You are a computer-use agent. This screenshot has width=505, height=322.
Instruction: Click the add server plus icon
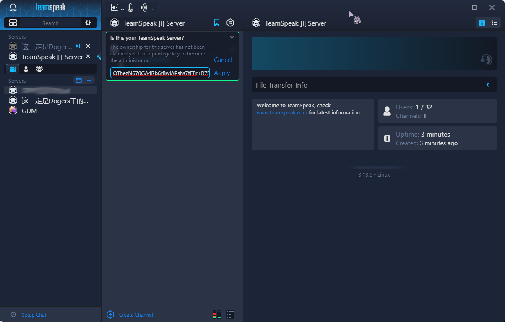89,80
